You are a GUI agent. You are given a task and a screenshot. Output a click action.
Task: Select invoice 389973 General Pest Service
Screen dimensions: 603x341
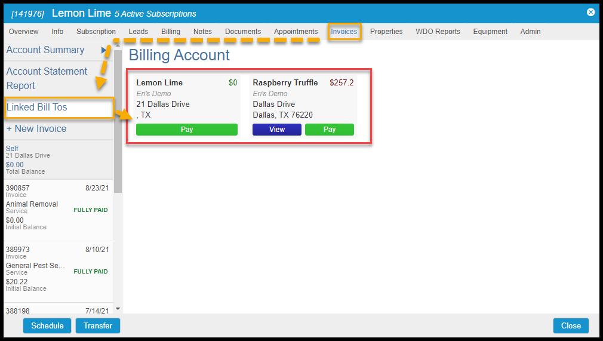point(57,269)
